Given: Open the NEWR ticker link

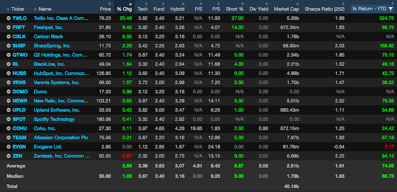Looking at the screenshot, I should tap(20, 101).
